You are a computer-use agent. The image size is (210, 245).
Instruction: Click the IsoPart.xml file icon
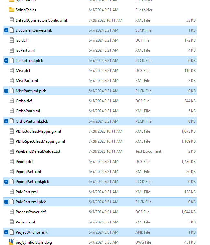click(12, 50)
